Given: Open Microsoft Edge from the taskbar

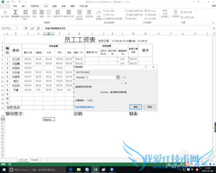Looking at the screenshot, I should tap(70, 170).
